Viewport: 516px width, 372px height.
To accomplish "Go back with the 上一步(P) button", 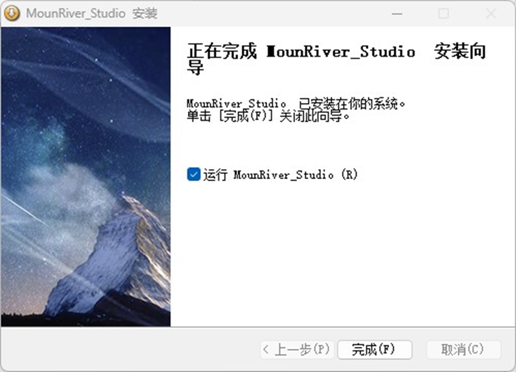I will coord(297,350).
